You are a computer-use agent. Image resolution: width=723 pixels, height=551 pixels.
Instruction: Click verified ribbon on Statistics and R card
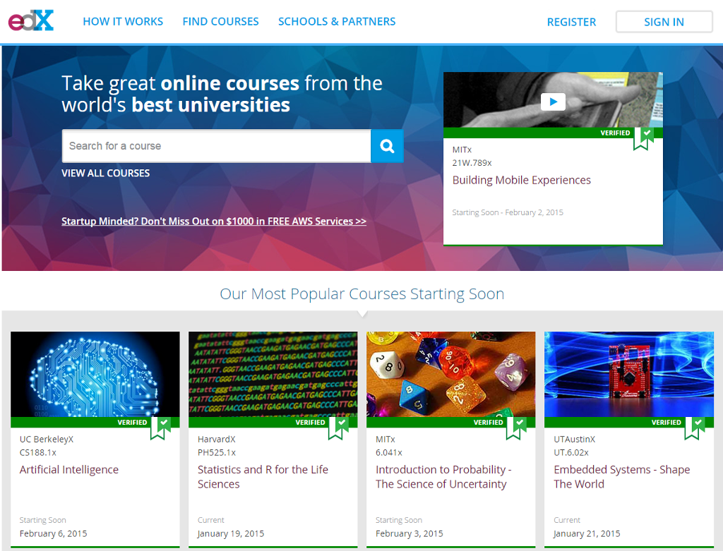click(x=339, y=428)
